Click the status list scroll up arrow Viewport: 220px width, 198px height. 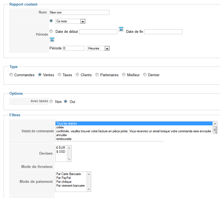click(x=215, y=124)
